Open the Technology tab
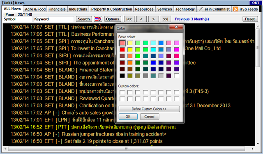The image size is (263, 154). 185,9
